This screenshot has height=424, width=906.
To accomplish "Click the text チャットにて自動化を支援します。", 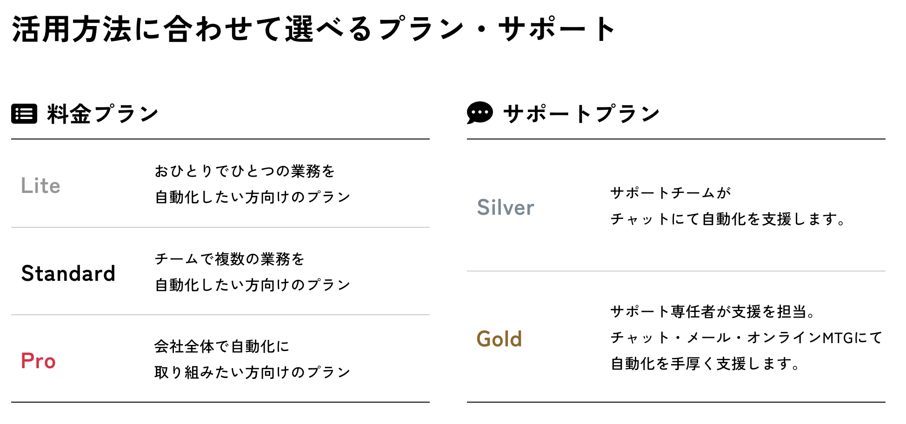I will pyautogui.click(x=728, y=219).
